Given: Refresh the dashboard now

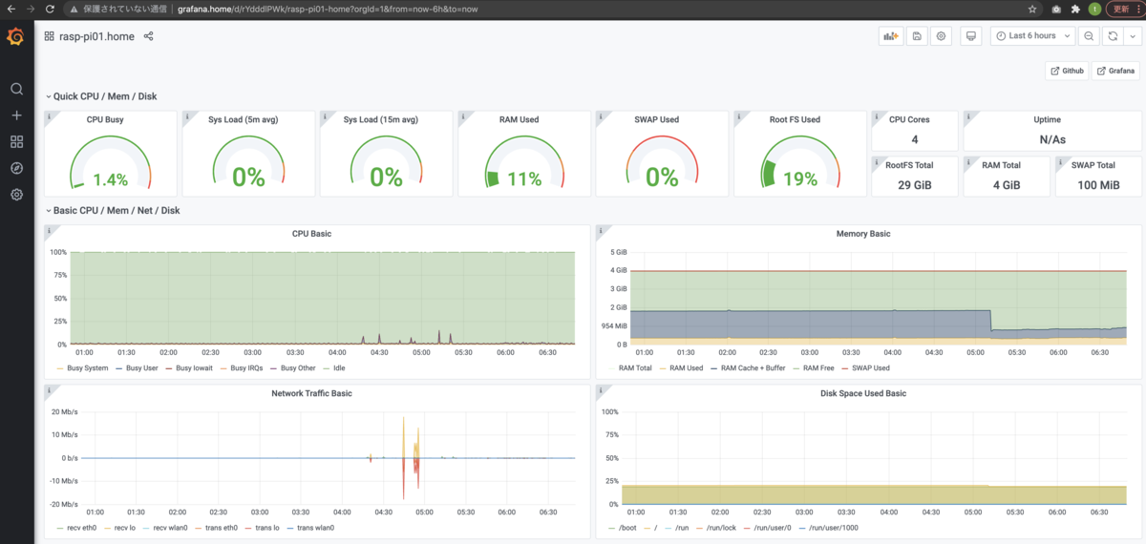Looking at the screenshot, I should click(x=1113, y=36).
